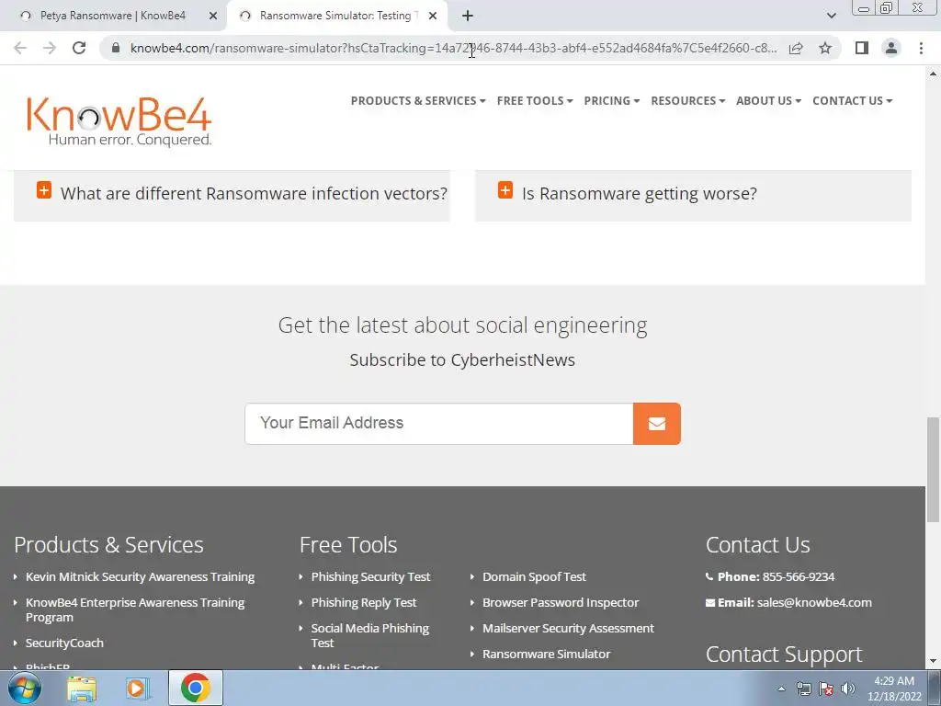
Task: Open the Domain Spoof Test link
Action: [x=534, y=577]
